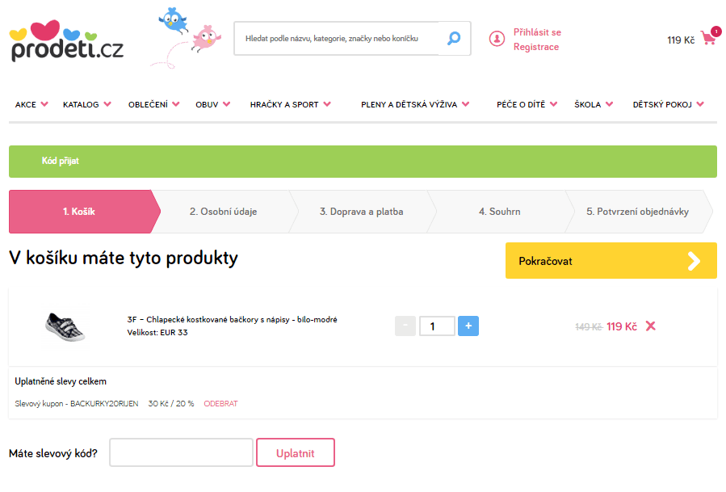Decrease quantity with minus button
726x492 pixels.
[405, 326]
